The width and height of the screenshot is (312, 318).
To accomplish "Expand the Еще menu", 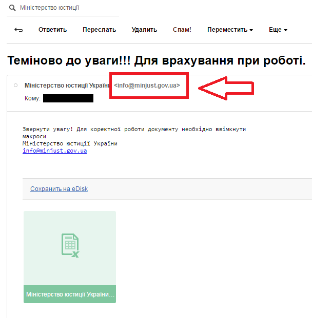I will [x=278, y=30].
